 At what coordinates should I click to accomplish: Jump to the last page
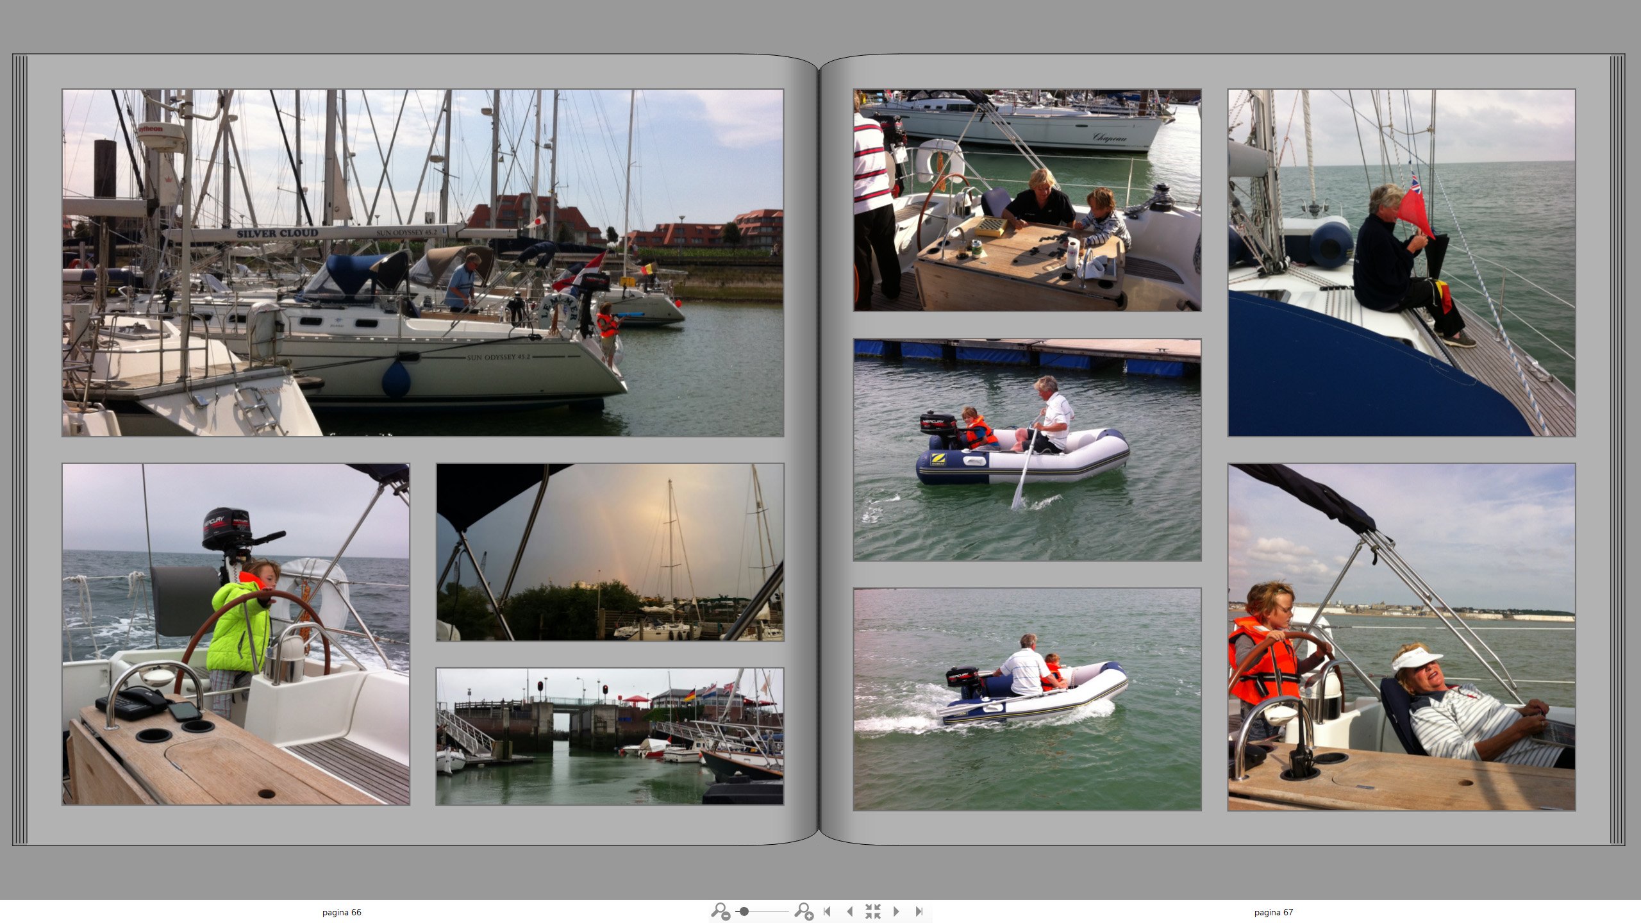coord(919,911)
